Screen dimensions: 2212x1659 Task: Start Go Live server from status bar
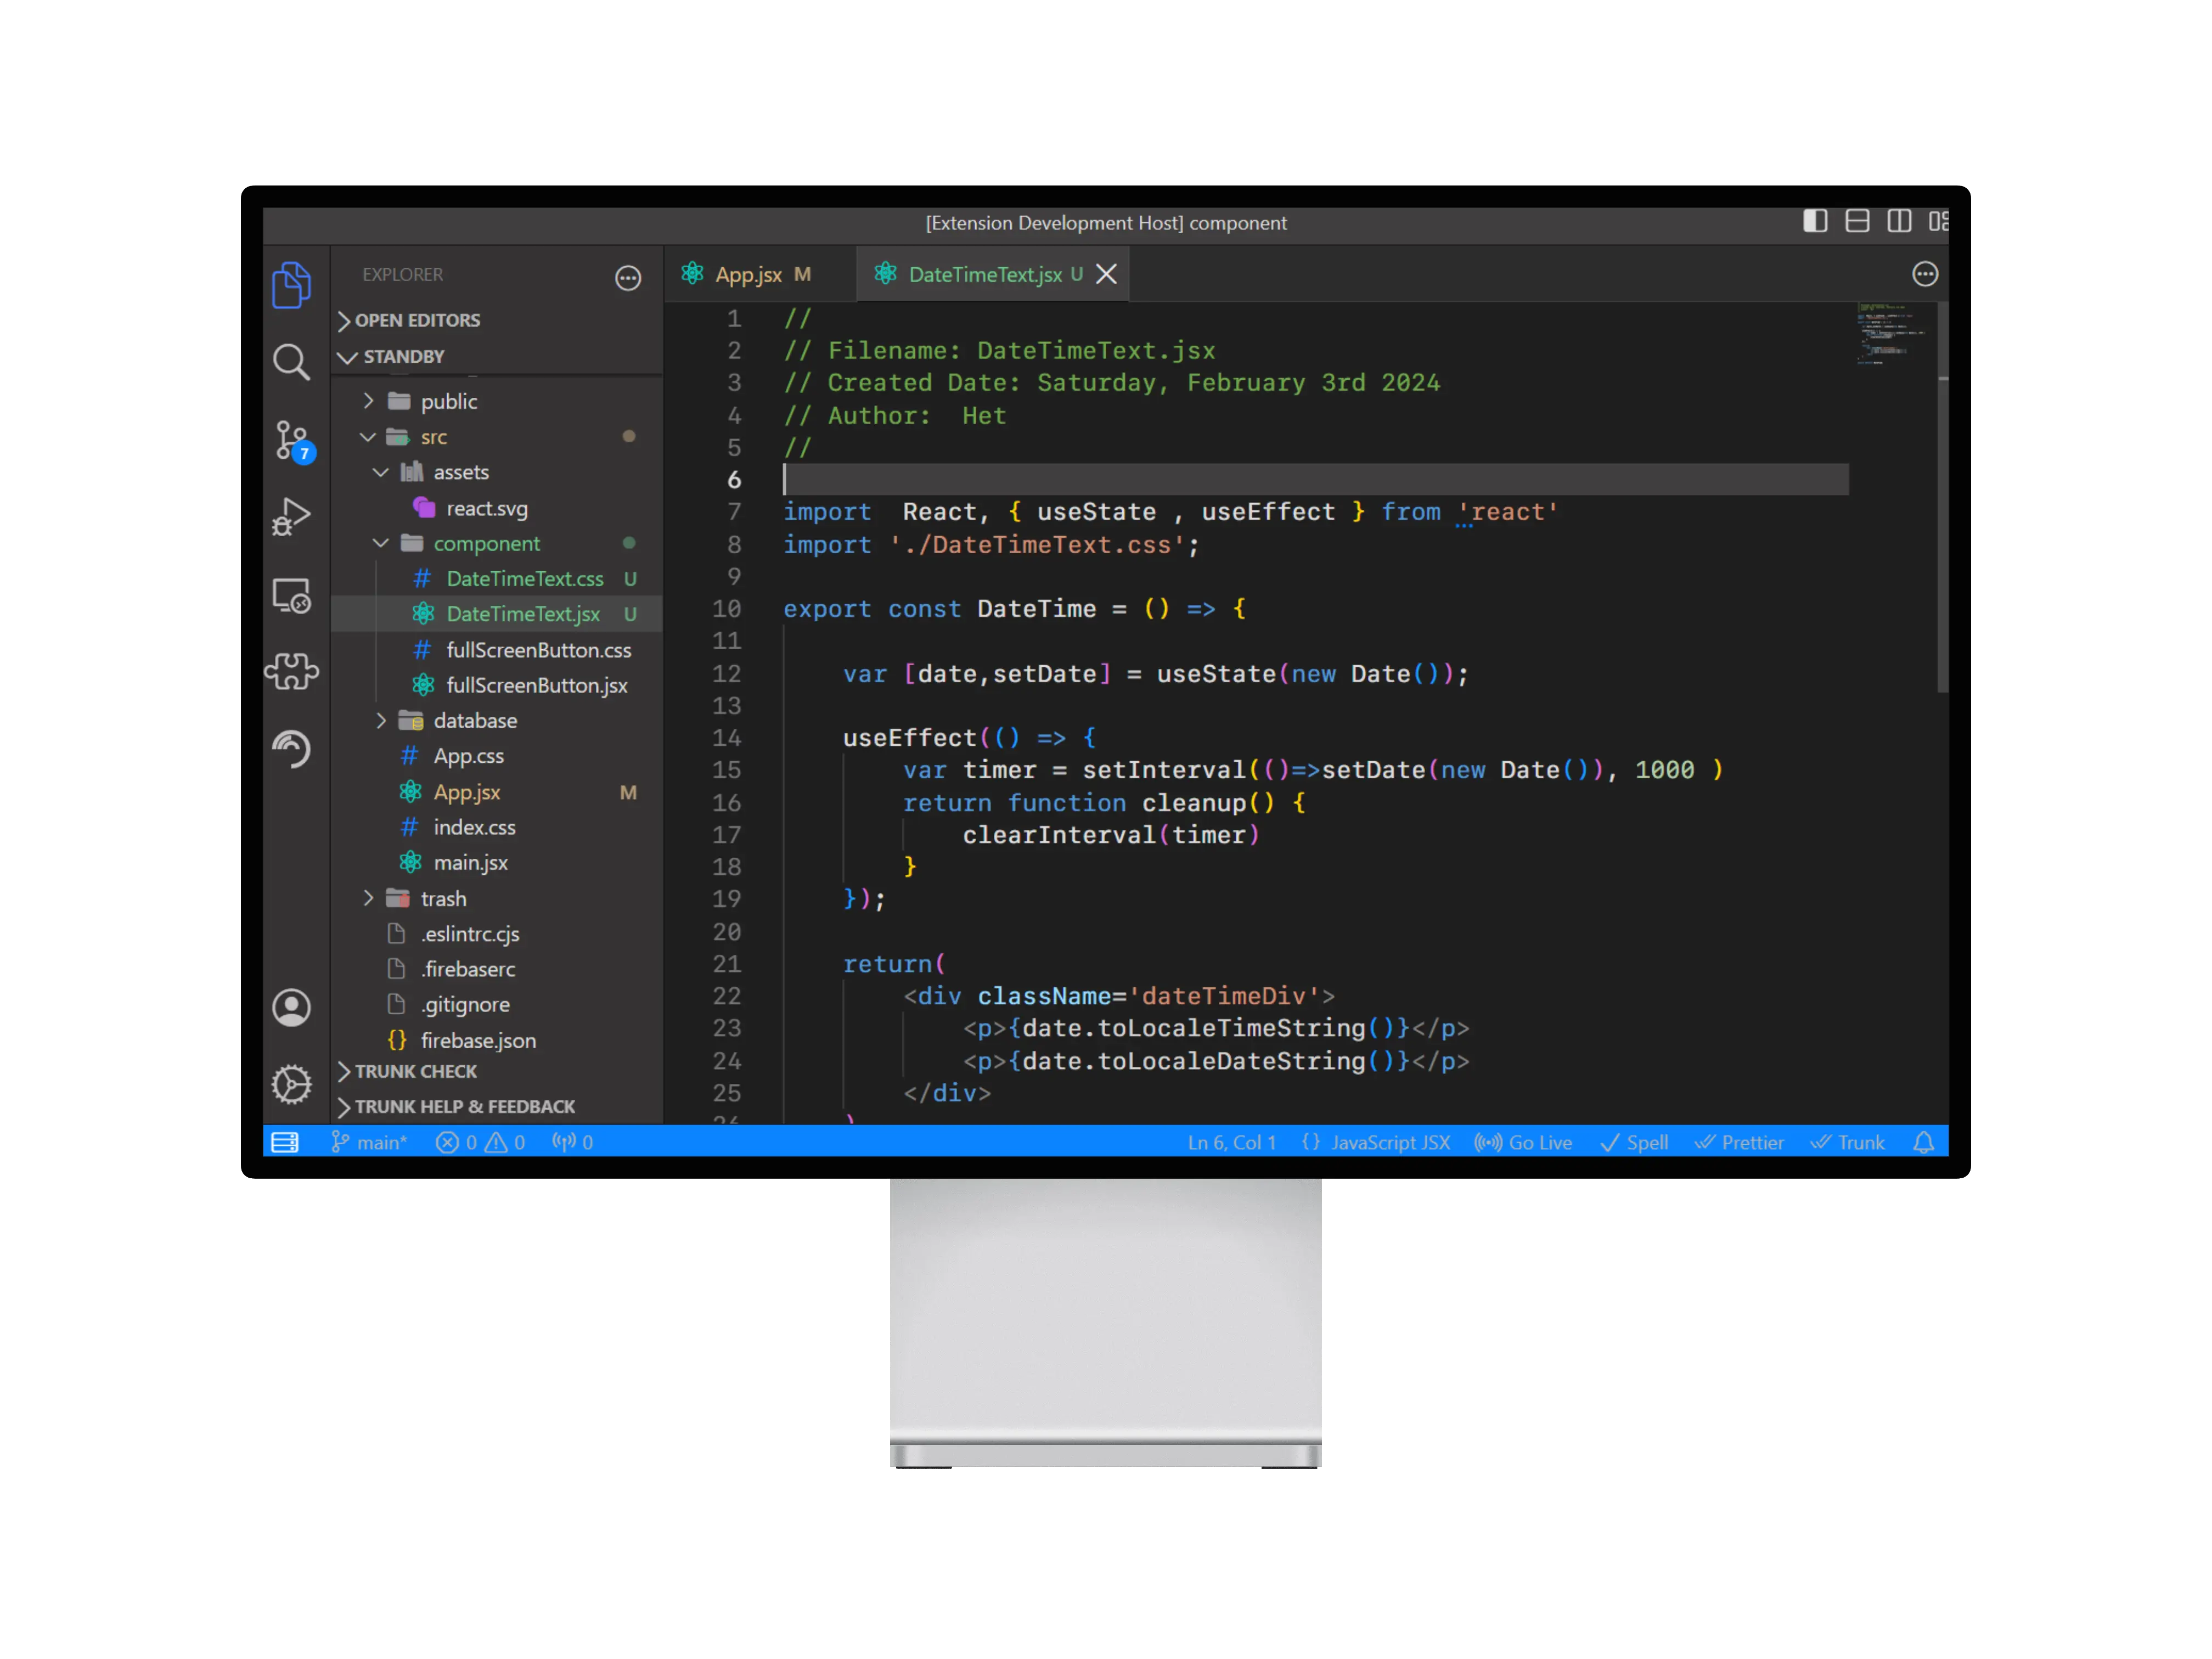click(1524, 1141)
